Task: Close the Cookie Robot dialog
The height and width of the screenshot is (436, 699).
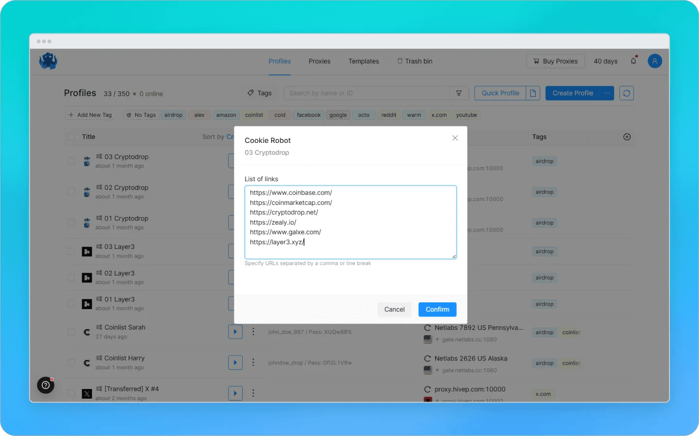Action: pos(455,138)
